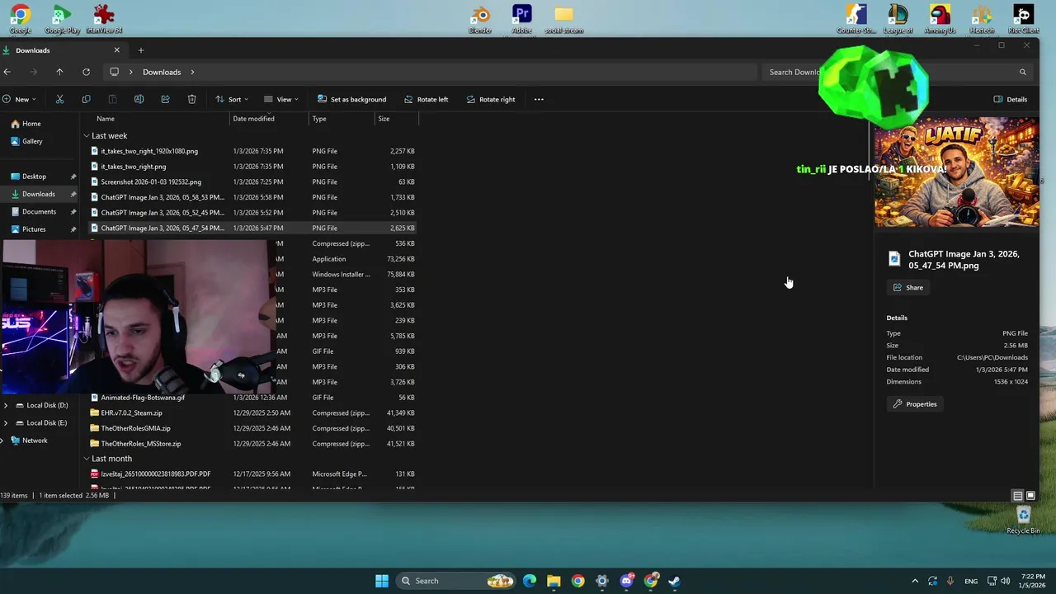Screen dimensions: 1056x594
Task: Click the Share icon in the toolbar
Action: [165, 99]
